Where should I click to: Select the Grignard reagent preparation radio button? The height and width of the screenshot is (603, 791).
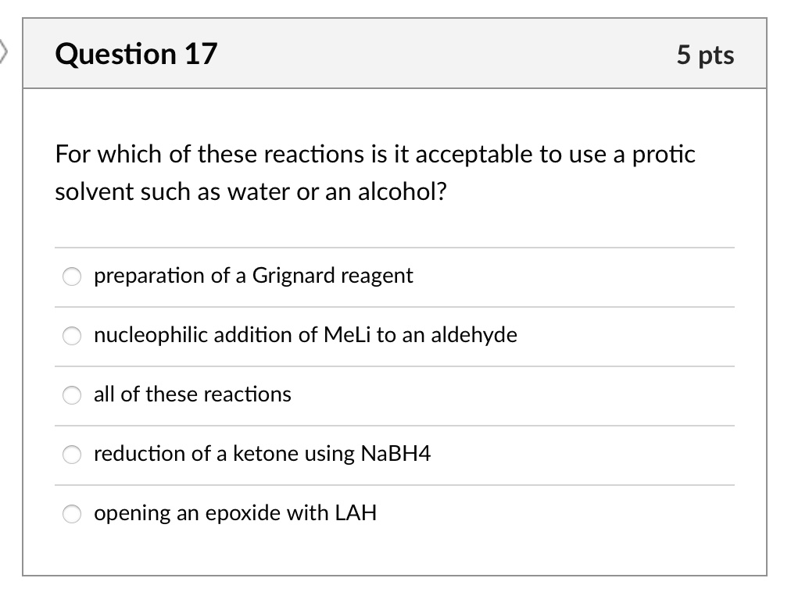71,277
